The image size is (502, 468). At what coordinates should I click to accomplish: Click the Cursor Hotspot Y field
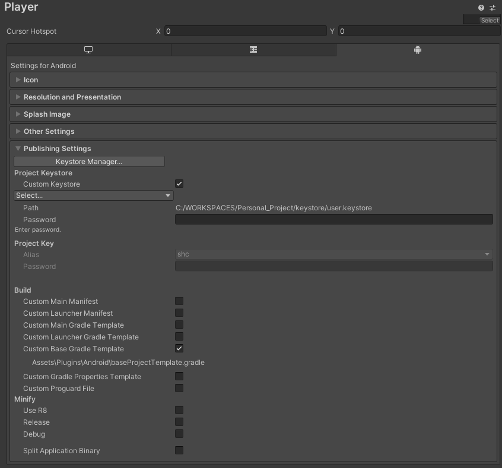pyautogui.click(x=419, y=31)
